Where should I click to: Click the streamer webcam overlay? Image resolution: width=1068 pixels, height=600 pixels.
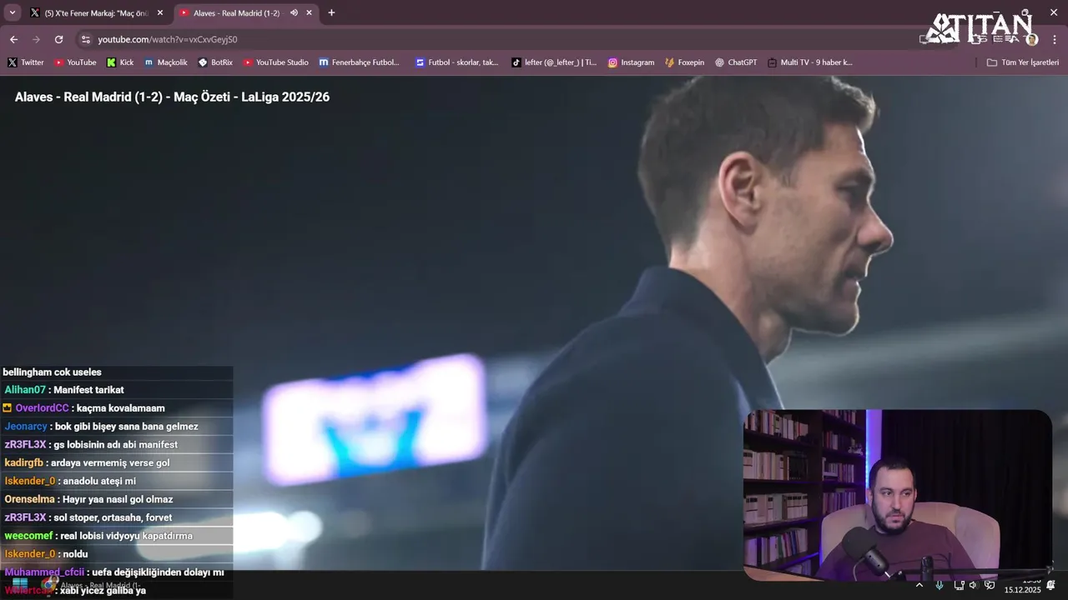coord(897,495)
